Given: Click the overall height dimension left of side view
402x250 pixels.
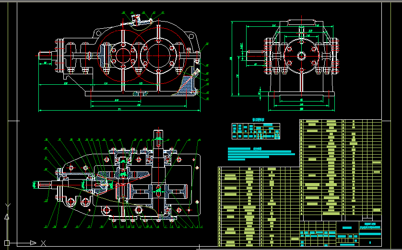Looking at the screenshot, I should pyautogui.click(x=231, y=58).
